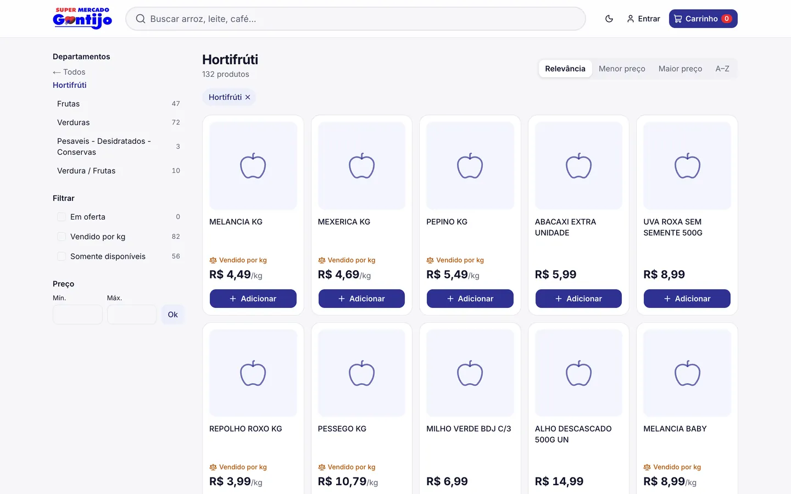791x494 pixels.
Task: Click PESSEGO KG product name
Action: 342,429
